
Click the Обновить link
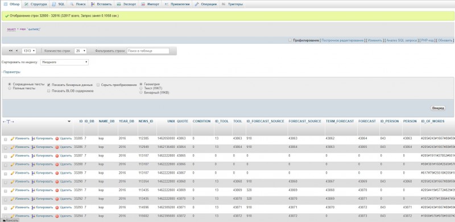[x=445, y=40]
